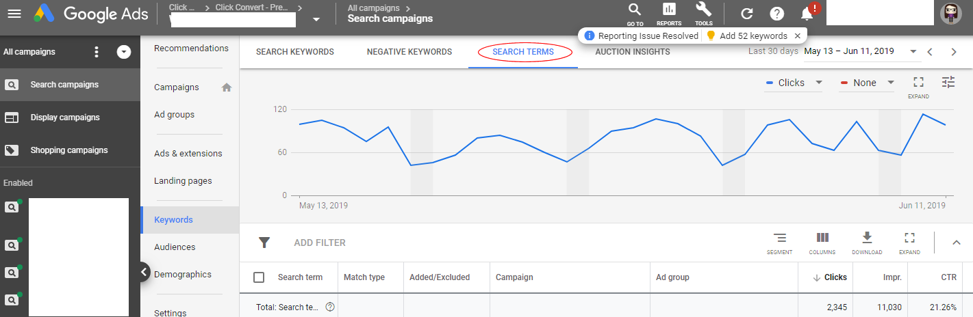Open Audiences page
The width and height of the screenshot is (973, 317).
coord(175,247)
